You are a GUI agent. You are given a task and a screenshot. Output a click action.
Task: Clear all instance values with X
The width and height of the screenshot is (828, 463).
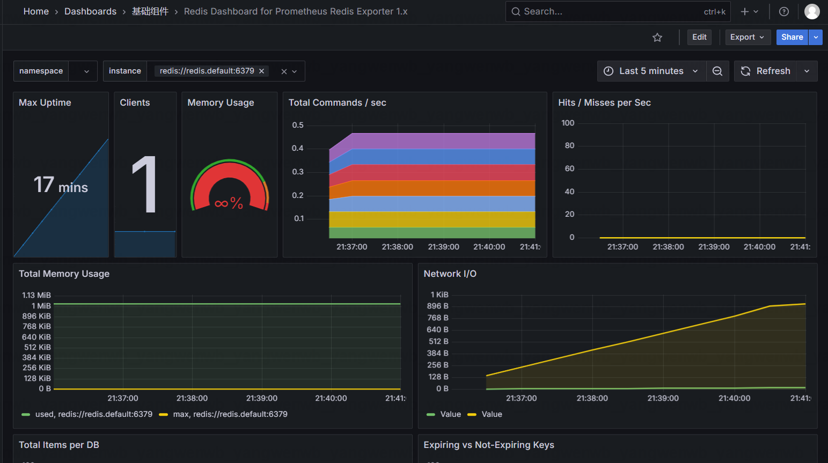click(284, 71)
